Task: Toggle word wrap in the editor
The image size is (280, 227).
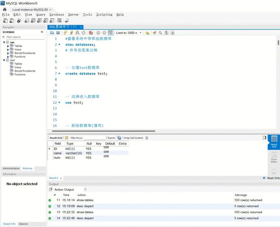Action: pos(173,33)
